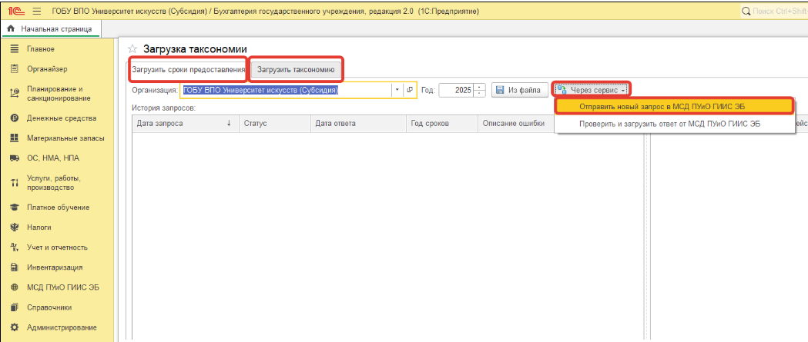This screenshot has width=808, height=342.
Task: Add page to favorites with star icon
Action: [x=132, y=50]
